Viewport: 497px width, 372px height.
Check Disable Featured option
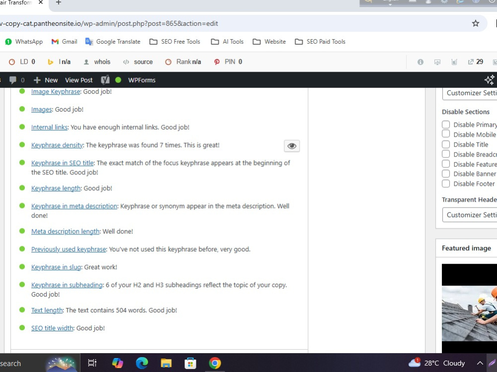446,164
